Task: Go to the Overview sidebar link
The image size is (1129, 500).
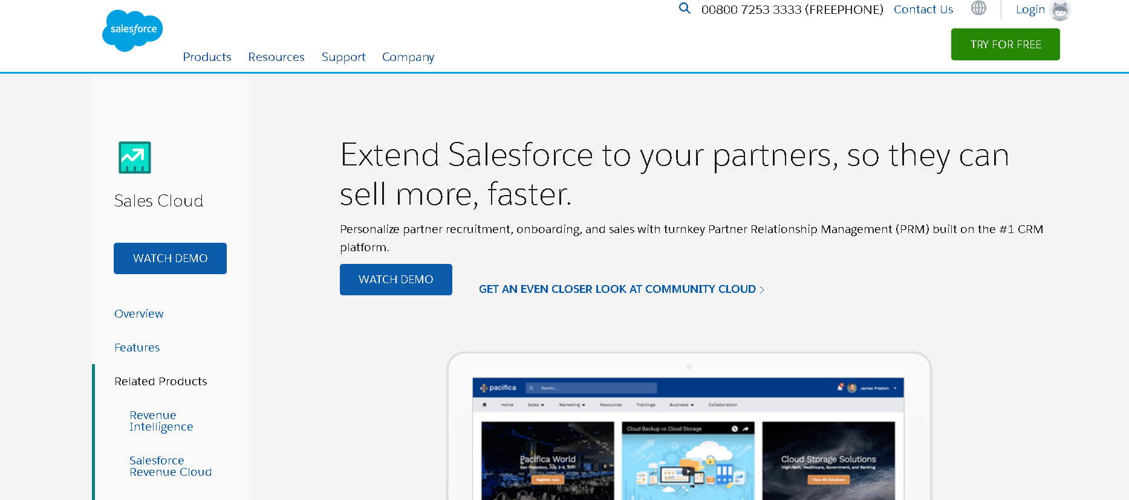Action: 139,313
